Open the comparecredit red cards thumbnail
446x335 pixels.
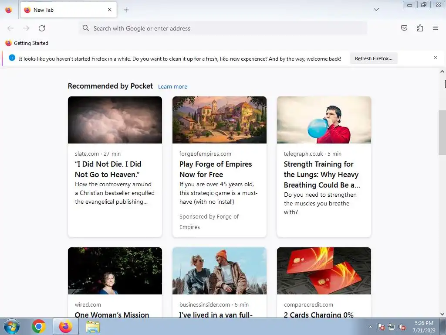click(324, 271)
